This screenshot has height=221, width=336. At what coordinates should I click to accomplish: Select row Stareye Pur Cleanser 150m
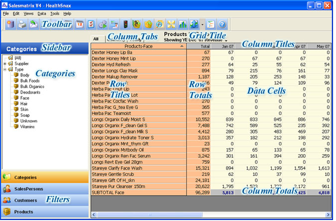point(138,187)
